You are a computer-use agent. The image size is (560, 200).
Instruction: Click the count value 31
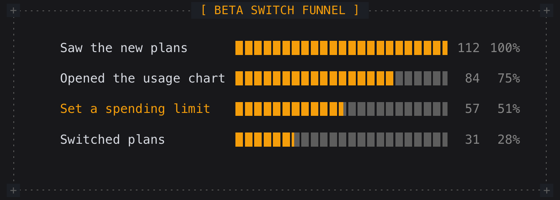point(472,139)
